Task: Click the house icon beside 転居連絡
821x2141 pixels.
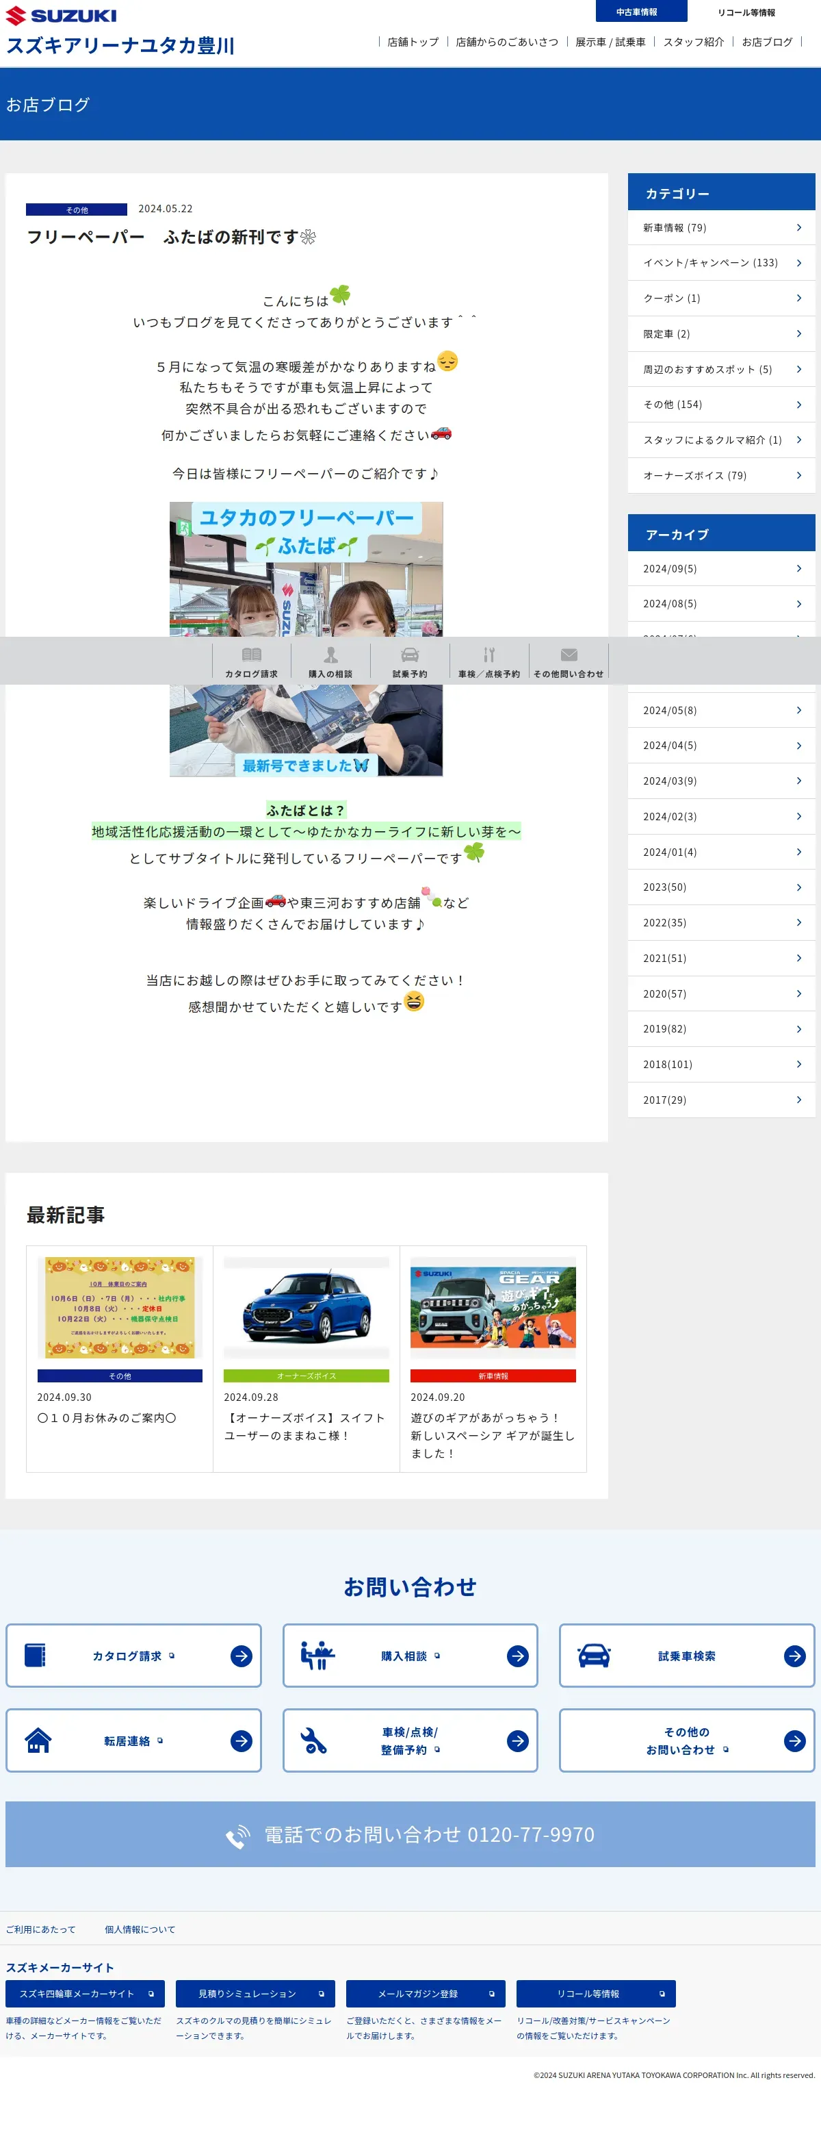Action: [x=38, y=1740]
